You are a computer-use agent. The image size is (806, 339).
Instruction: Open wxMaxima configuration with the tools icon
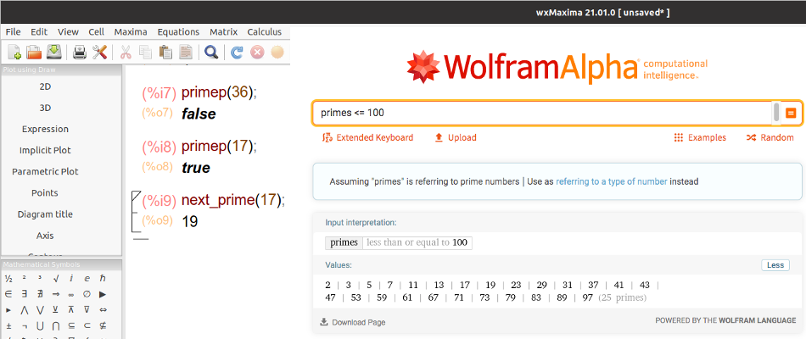tap(99, 52)
